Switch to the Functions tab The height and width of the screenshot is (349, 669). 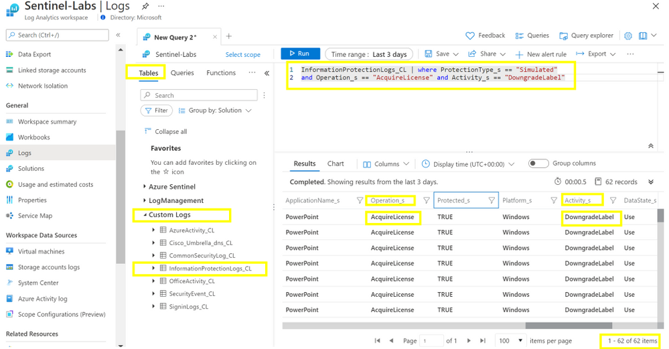click(221, 73)
